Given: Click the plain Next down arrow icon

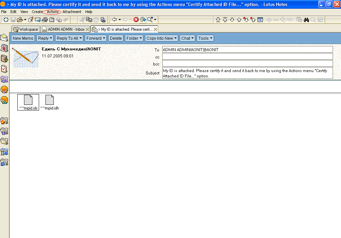Looking at the screenshot, I should click(x=232, y=20).
